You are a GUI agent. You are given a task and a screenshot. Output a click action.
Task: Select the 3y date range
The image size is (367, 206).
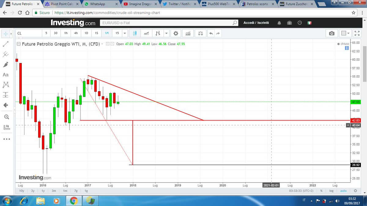pyautogui.click(x=32, y=190)
